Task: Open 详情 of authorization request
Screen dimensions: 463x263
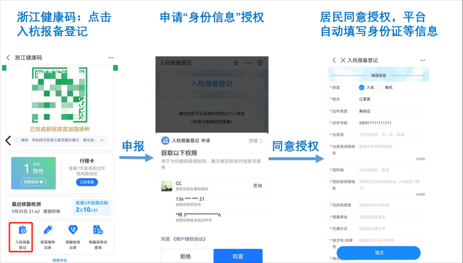Action: (256, 141)
